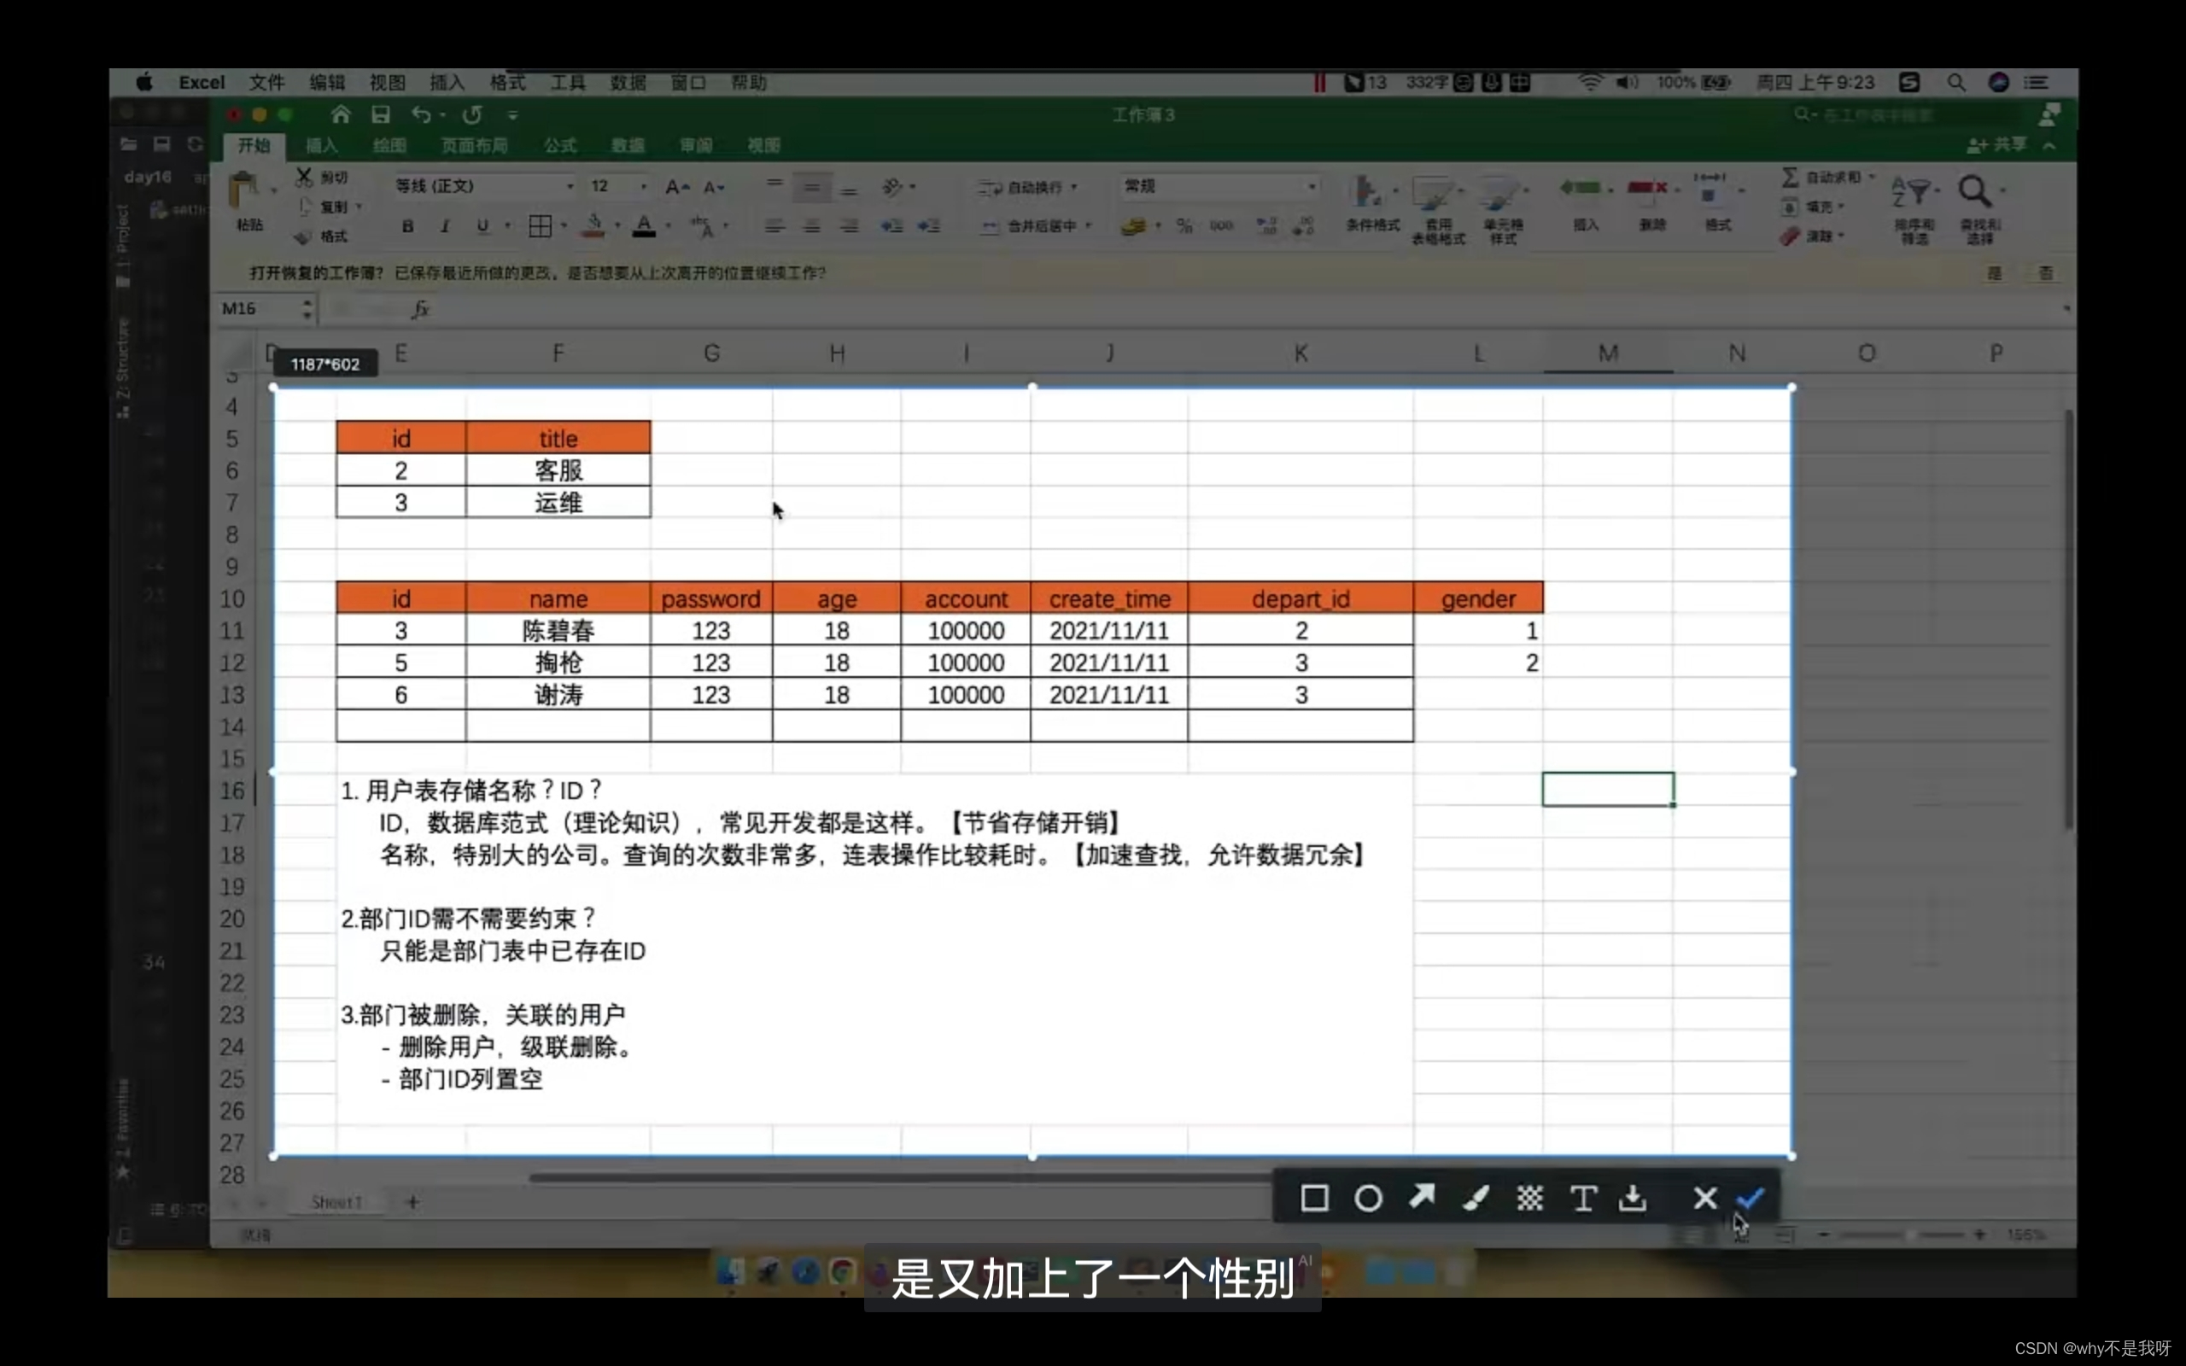The height and width of the screenshot is (1366, 2186).
Task: Save the screenshot with the download icon
Action: pyautogui.click(x=1634, y=1198)
